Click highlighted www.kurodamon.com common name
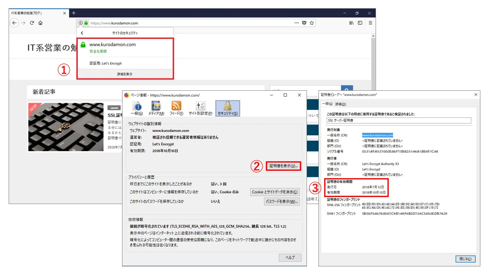The width and height of the screenshot is (489, 273). 377,135
